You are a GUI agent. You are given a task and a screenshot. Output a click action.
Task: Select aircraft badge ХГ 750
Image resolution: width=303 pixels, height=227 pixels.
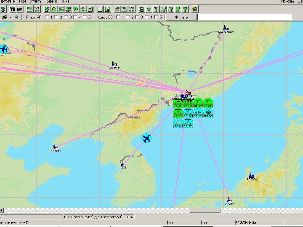tap(188, 103)
